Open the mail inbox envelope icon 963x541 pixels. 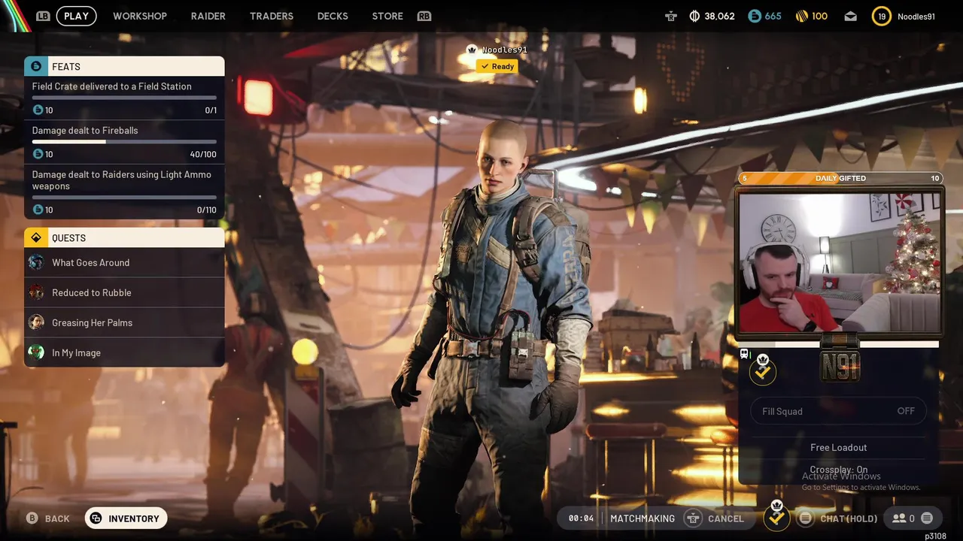pyautogui.click(x=850, y=16)
